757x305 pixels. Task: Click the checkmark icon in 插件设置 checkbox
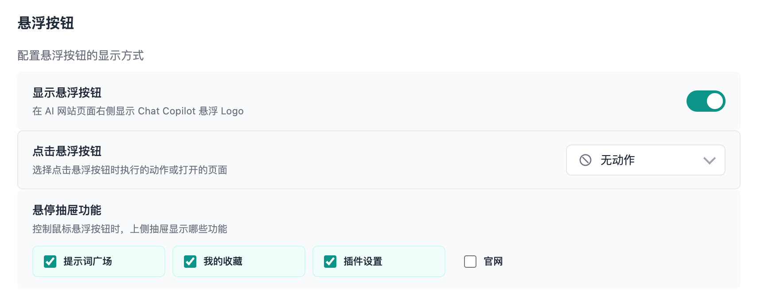tap(330, 262)
